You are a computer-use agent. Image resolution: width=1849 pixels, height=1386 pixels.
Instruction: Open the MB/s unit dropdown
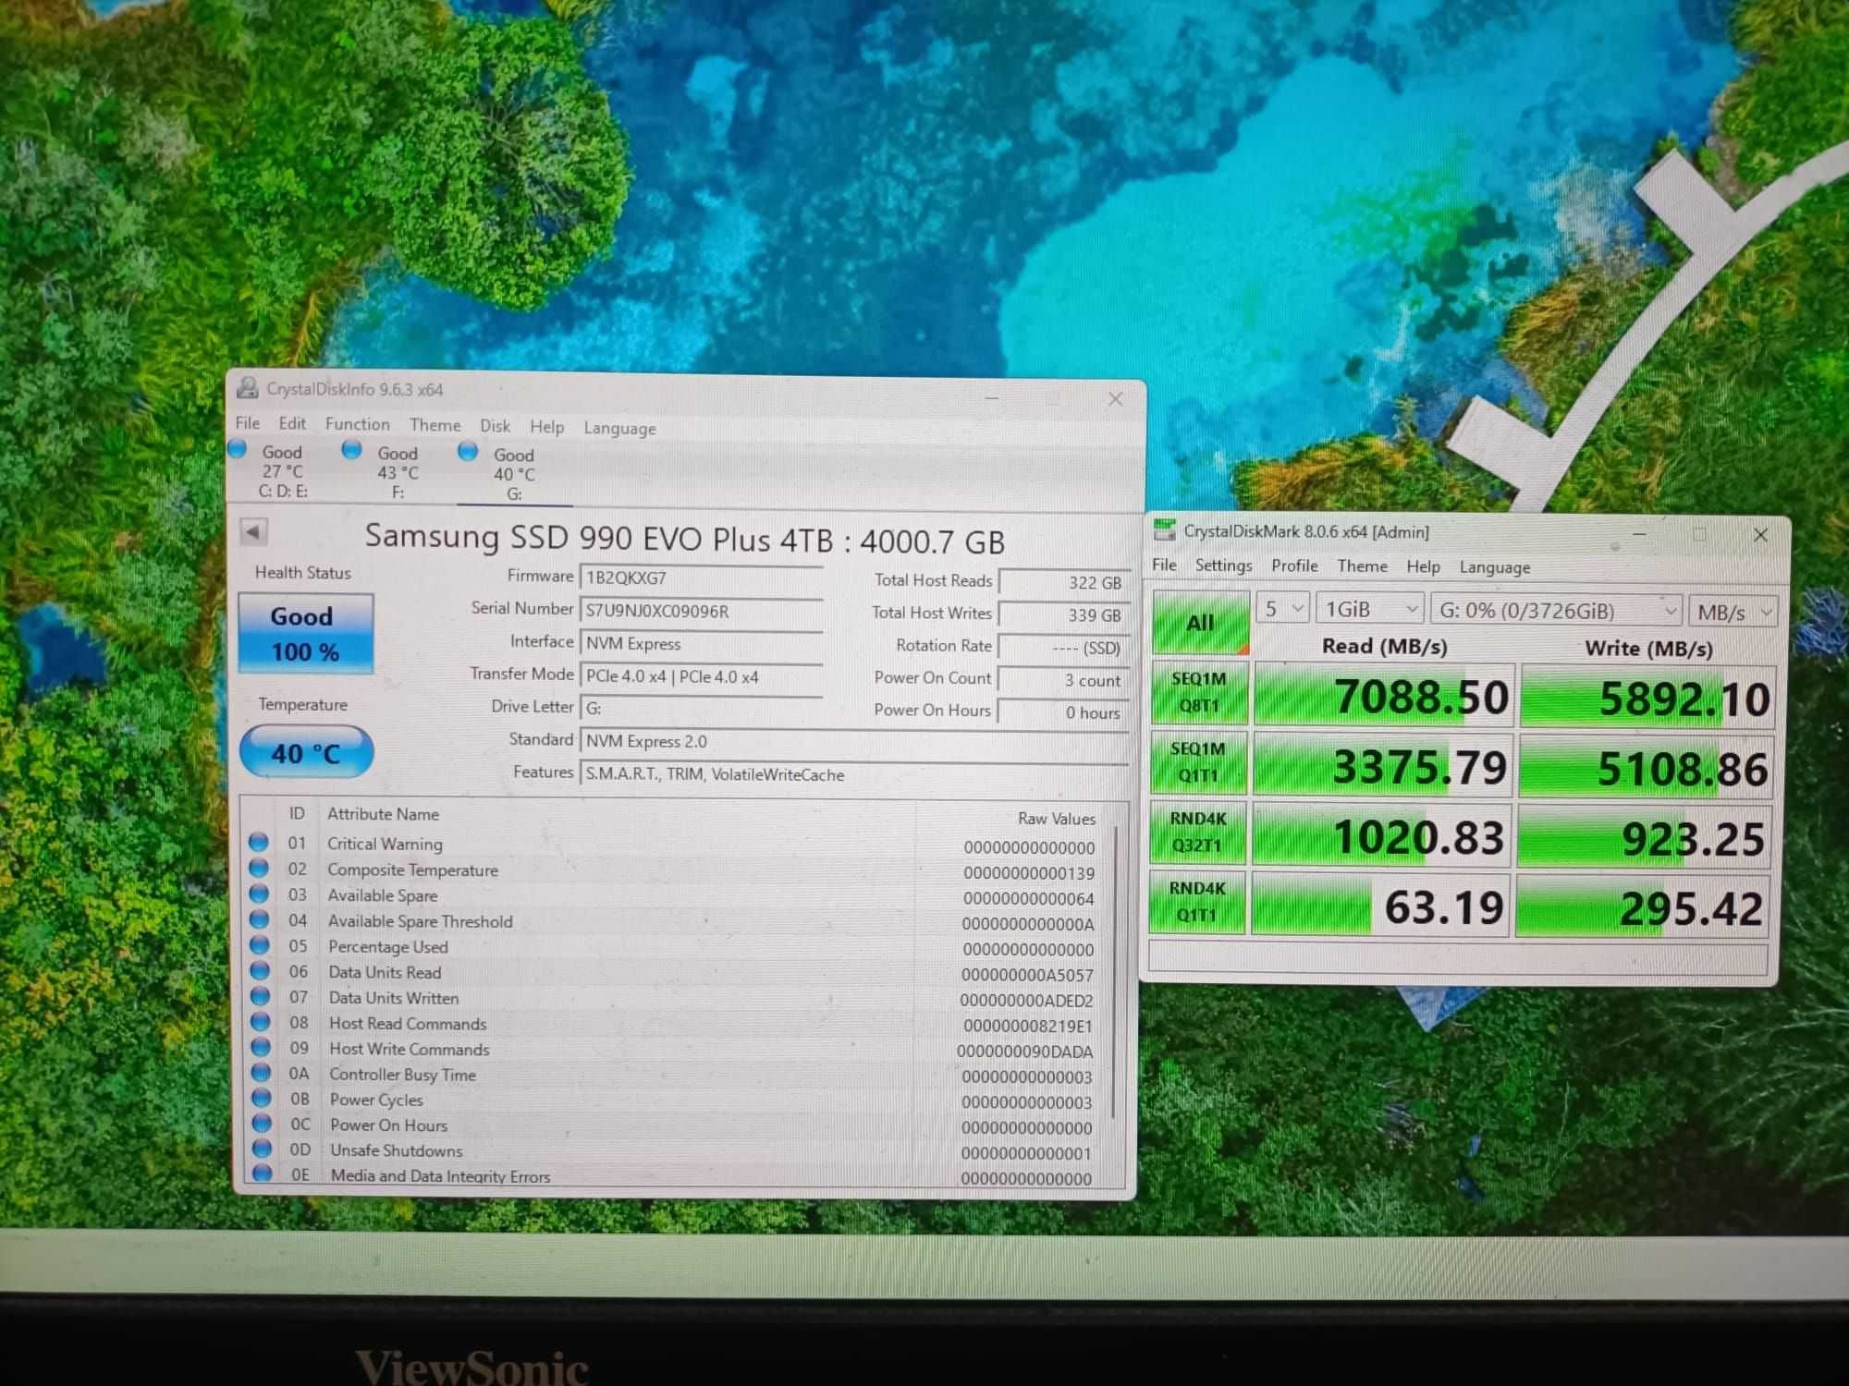[x=1733, y=612]
